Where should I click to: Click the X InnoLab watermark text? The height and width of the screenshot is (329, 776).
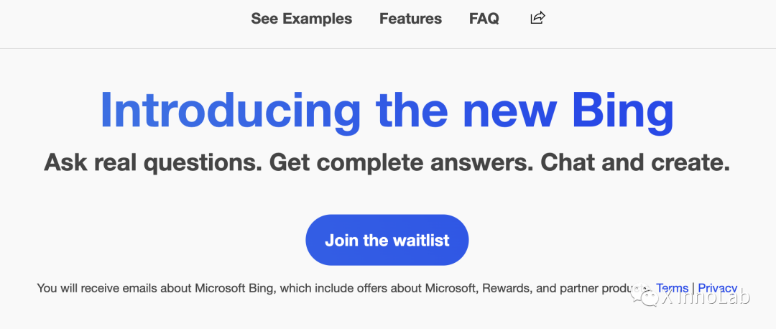click(706, 297)
